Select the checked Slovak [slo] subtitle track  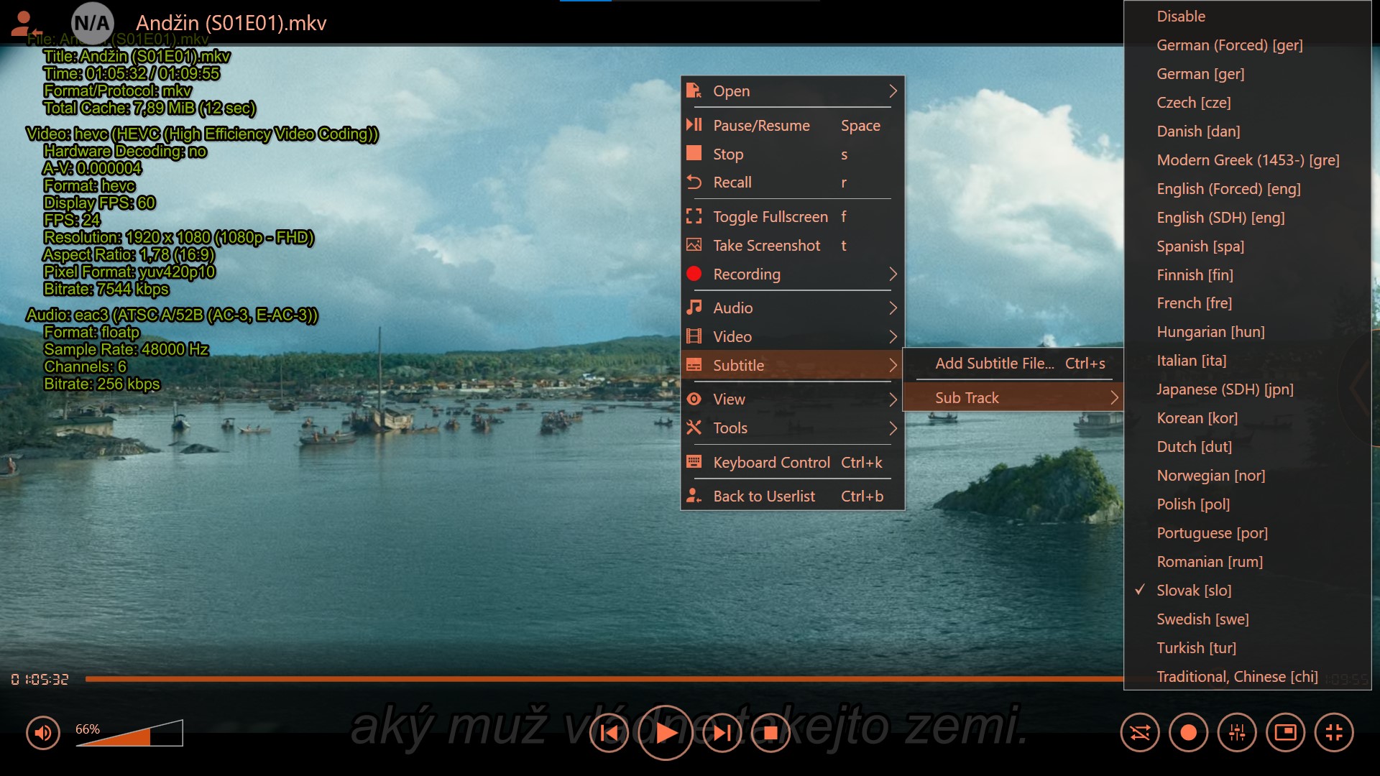pyautogui.click(x=1194, y=591)
